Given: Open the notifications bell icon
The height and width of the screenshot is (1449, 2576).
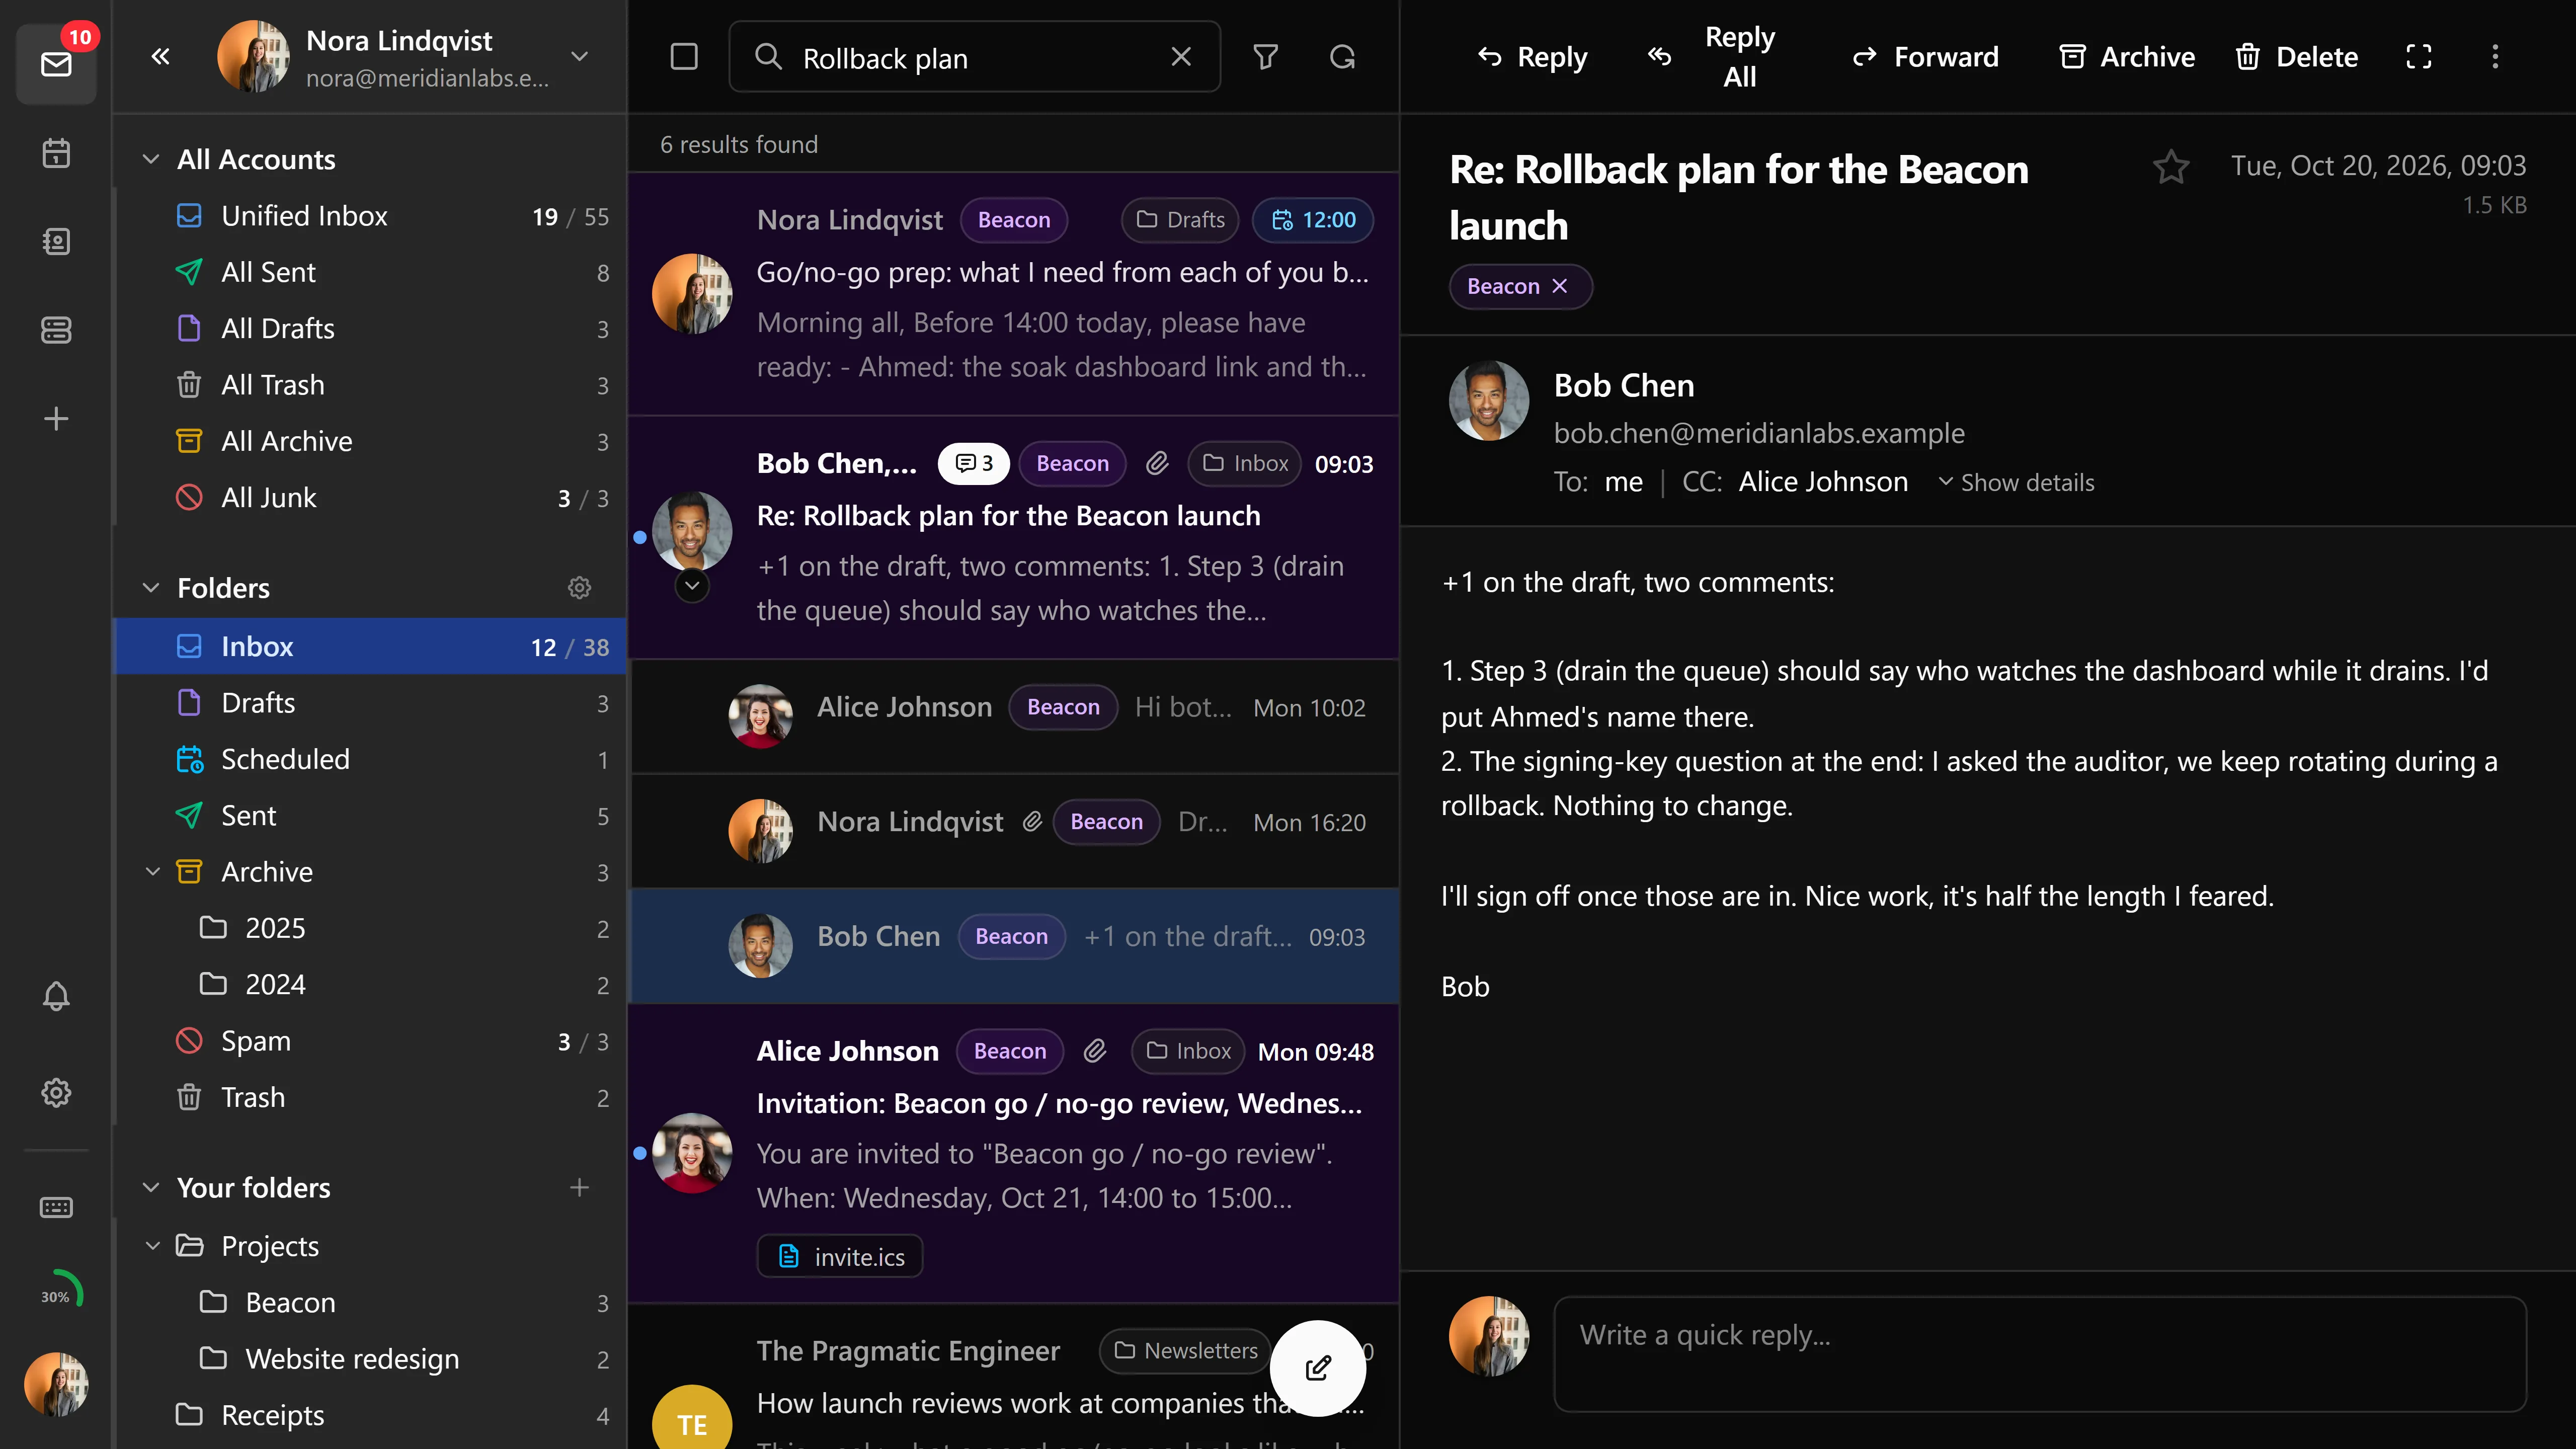Looking at the screenshot, I should point(56,995).
